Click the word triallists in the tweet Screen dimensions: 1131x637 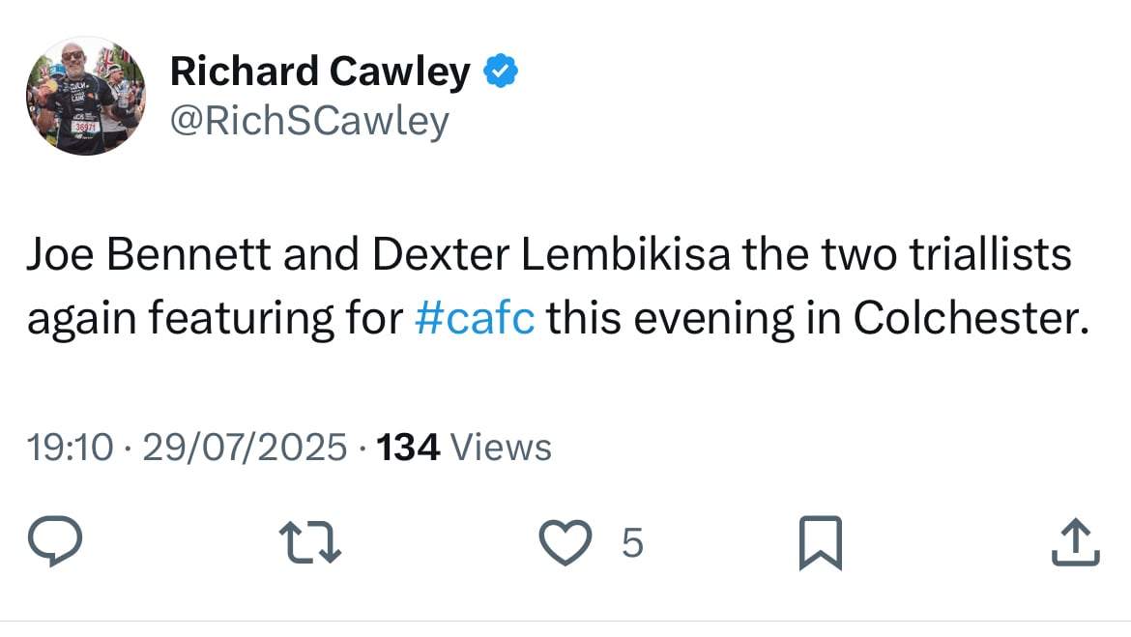[x=990, y=254]
